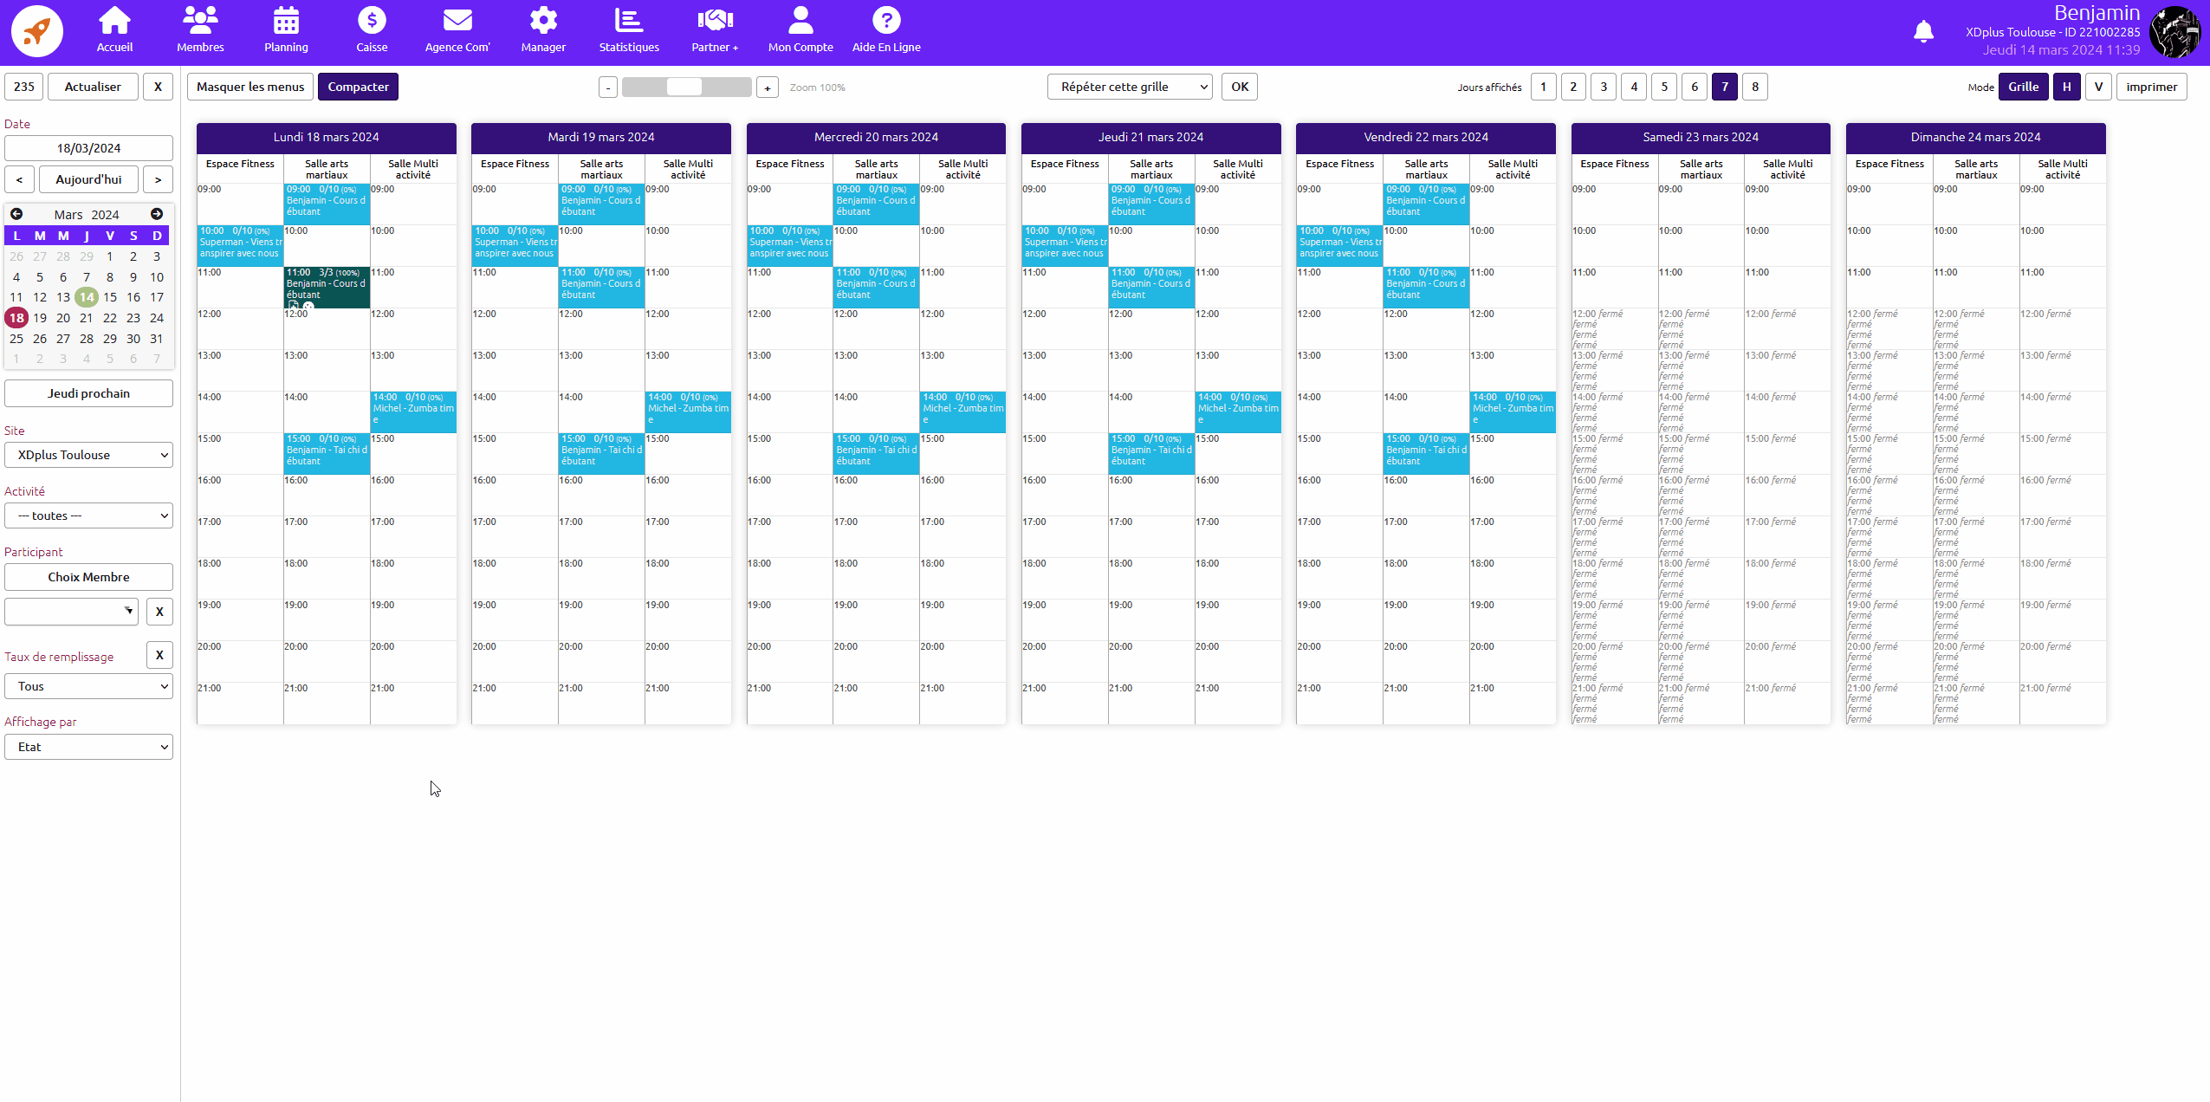This screenshot has width=2210, height=1102.
Task: Open the Planning menu
Action: 286,30
